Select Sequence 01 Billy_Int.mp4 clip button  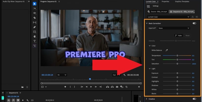pos(182,12)
